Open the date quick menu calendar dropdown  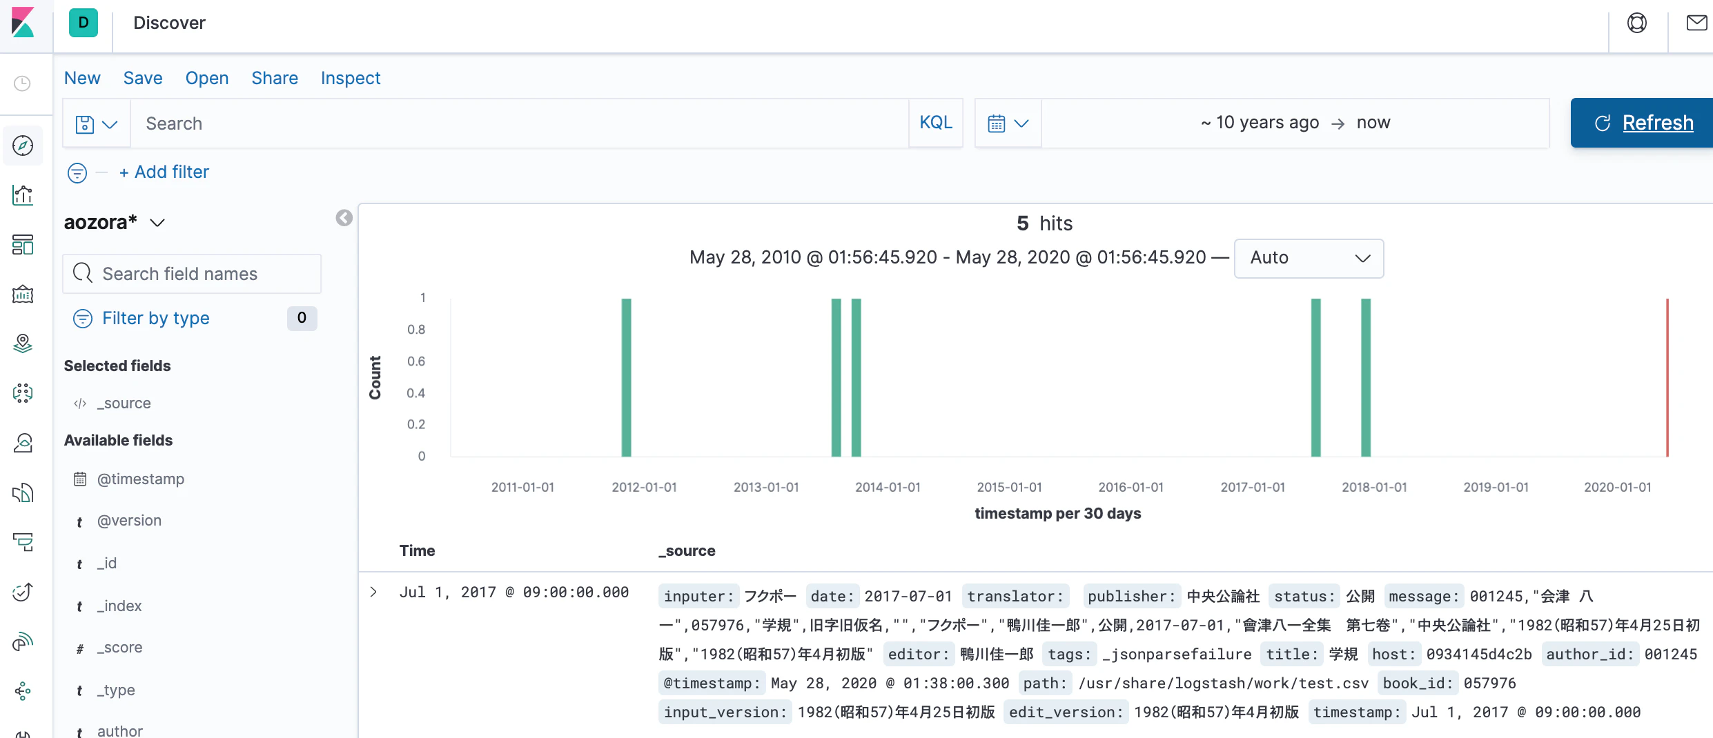1008,123
